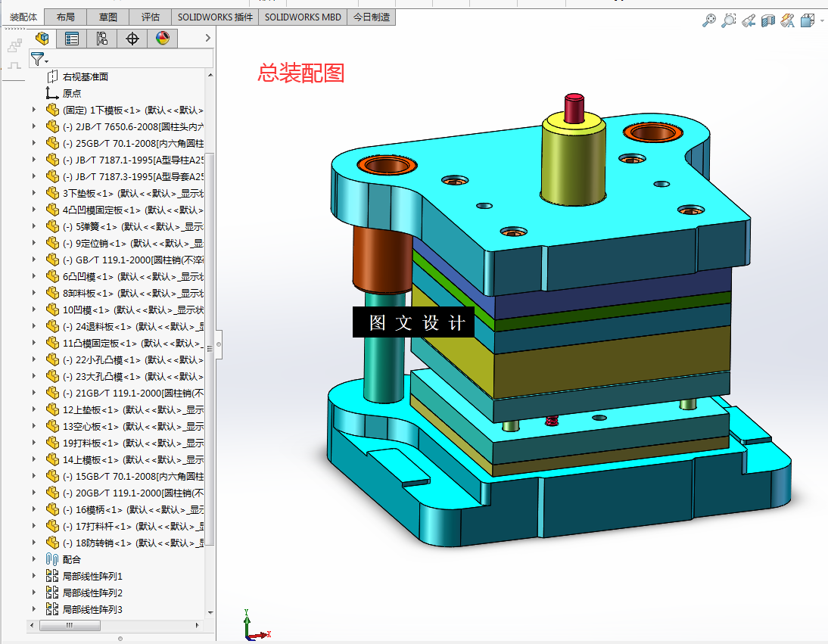Click the tree horizontal scroll right arrow
The width and height of the screenshot is (828, 644).
coord(198,626)
